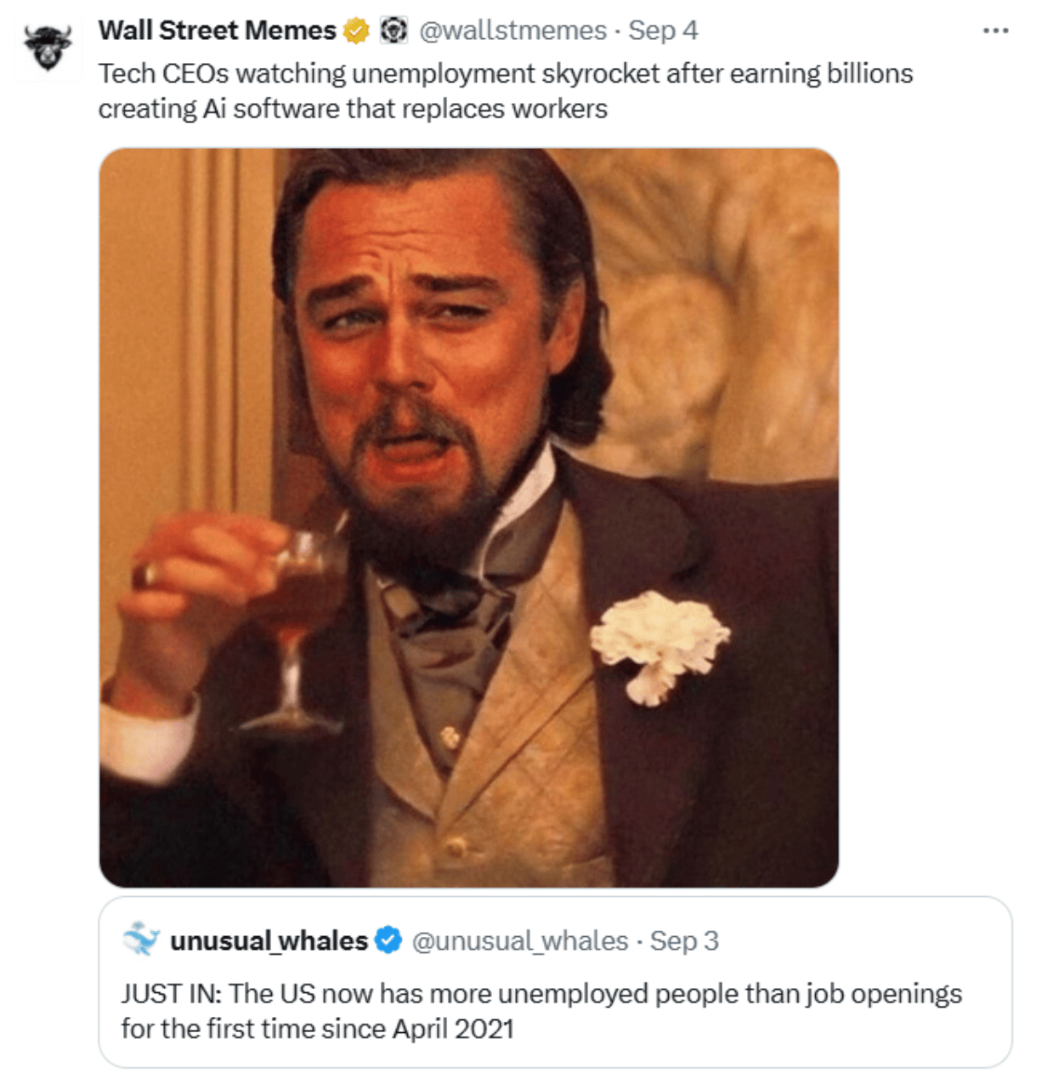Click the unusual_whales whale avatar

coord(141,940)
